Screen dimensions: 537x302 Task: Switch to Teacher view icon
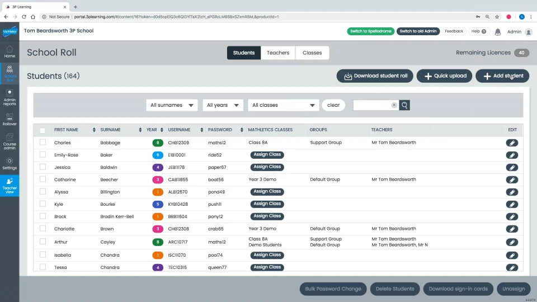(x=10, y=186)
